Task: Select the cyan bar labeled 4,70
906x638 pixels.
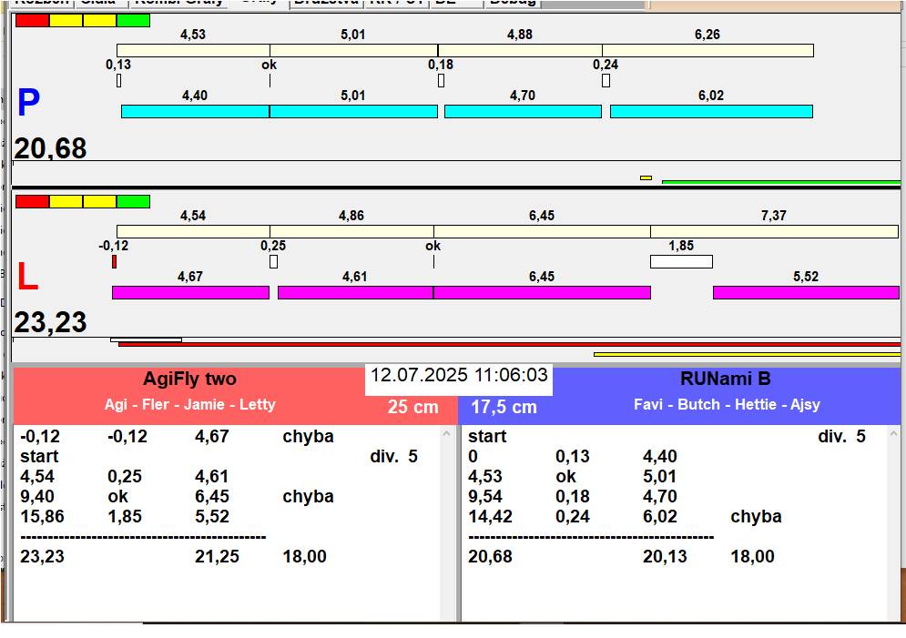Action: click(523, 111)
